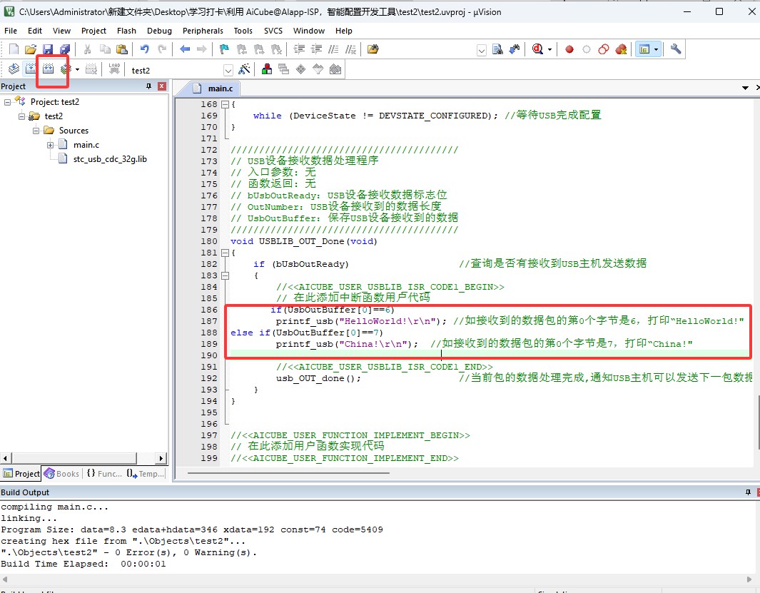
Task: Collapse the Sources folder node
Action: pyautogui.click(x=36, y=131)
